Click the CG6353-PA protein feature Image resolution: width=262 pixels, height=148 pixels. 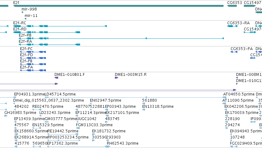[x=234, y=52]
